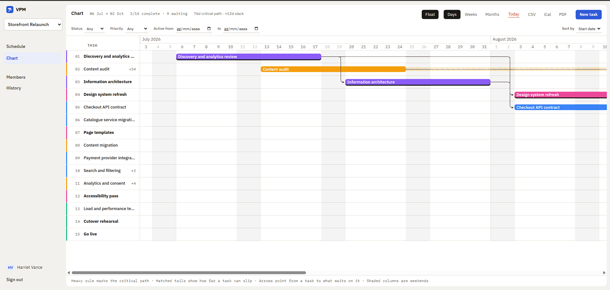Screen dimensions: 610x290
Task: Export the chart as PDF
Action: pos(563,15)
